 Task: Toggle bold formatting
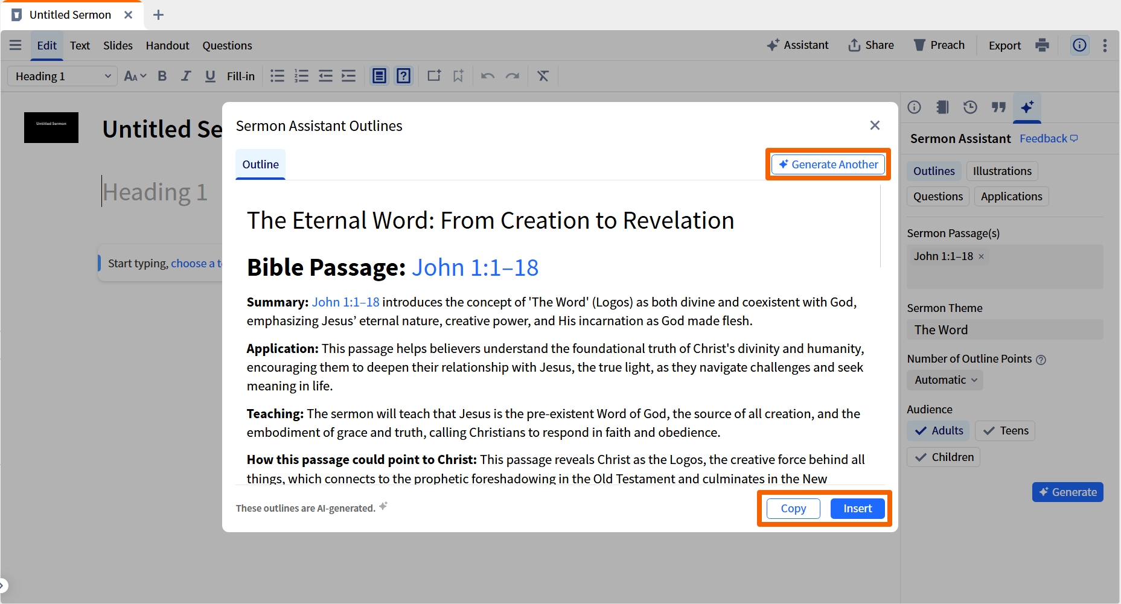[x=162, y=76]
